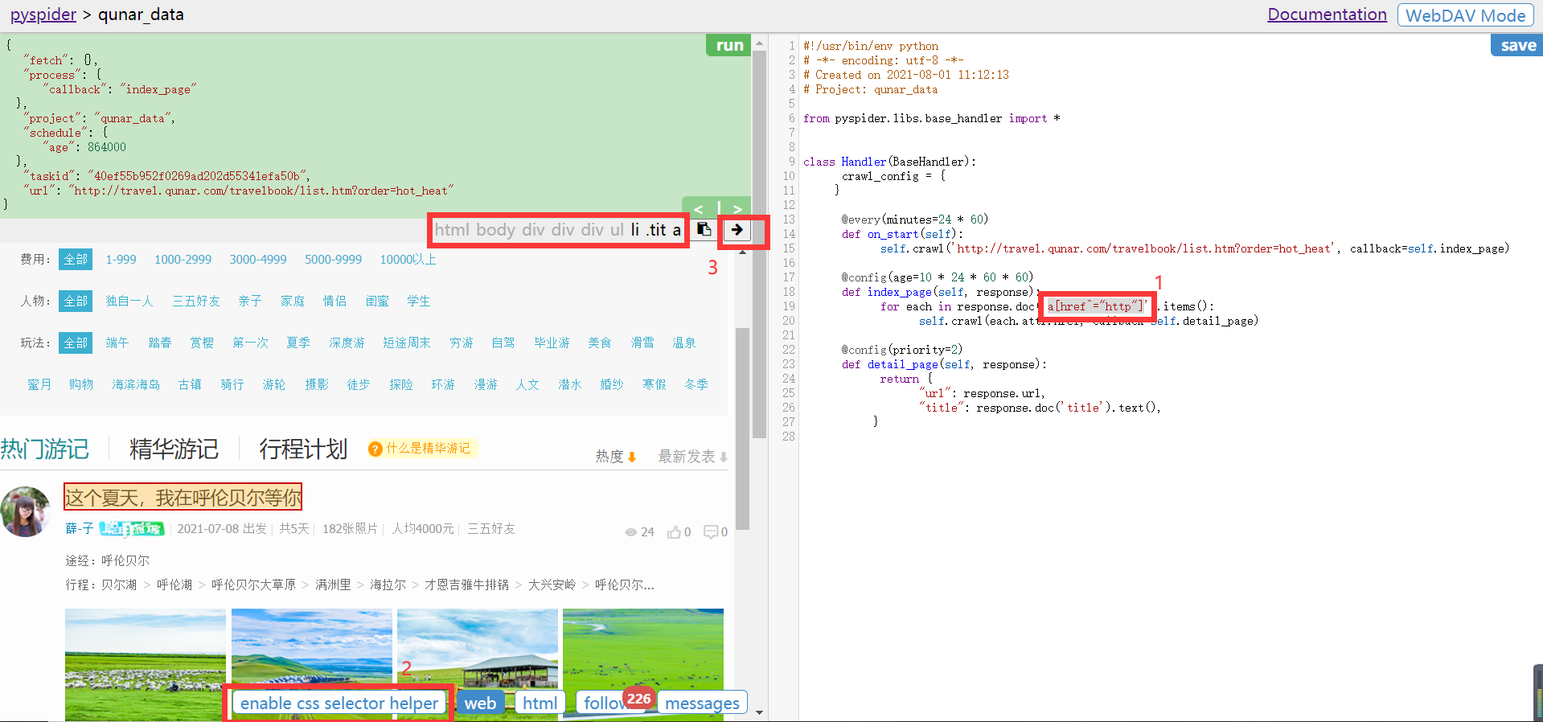Select 全部 in the 玩法 filter
The width and height of the screenshot is (1543, 722).
(x=76, y=343)
